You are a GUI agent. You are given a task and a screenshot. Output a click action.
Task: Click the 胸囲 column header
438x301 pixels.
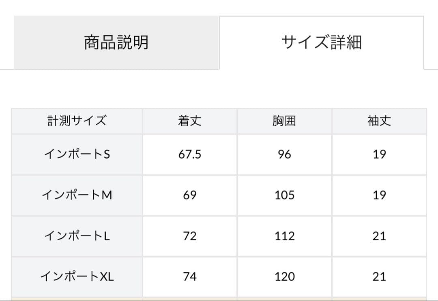point(284,121)
